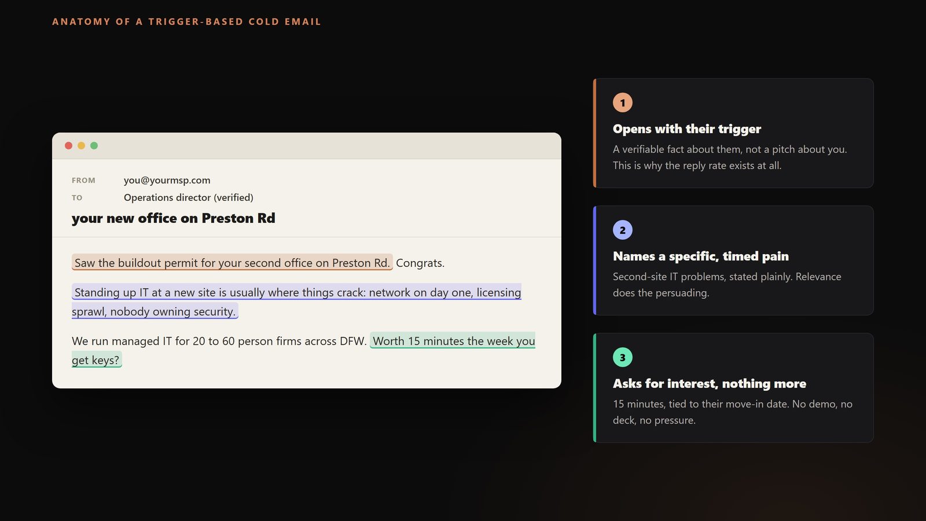Screen dimensions: 926x521
Task: Click the red close dot in email window
Action: click(x=68, y=146)
